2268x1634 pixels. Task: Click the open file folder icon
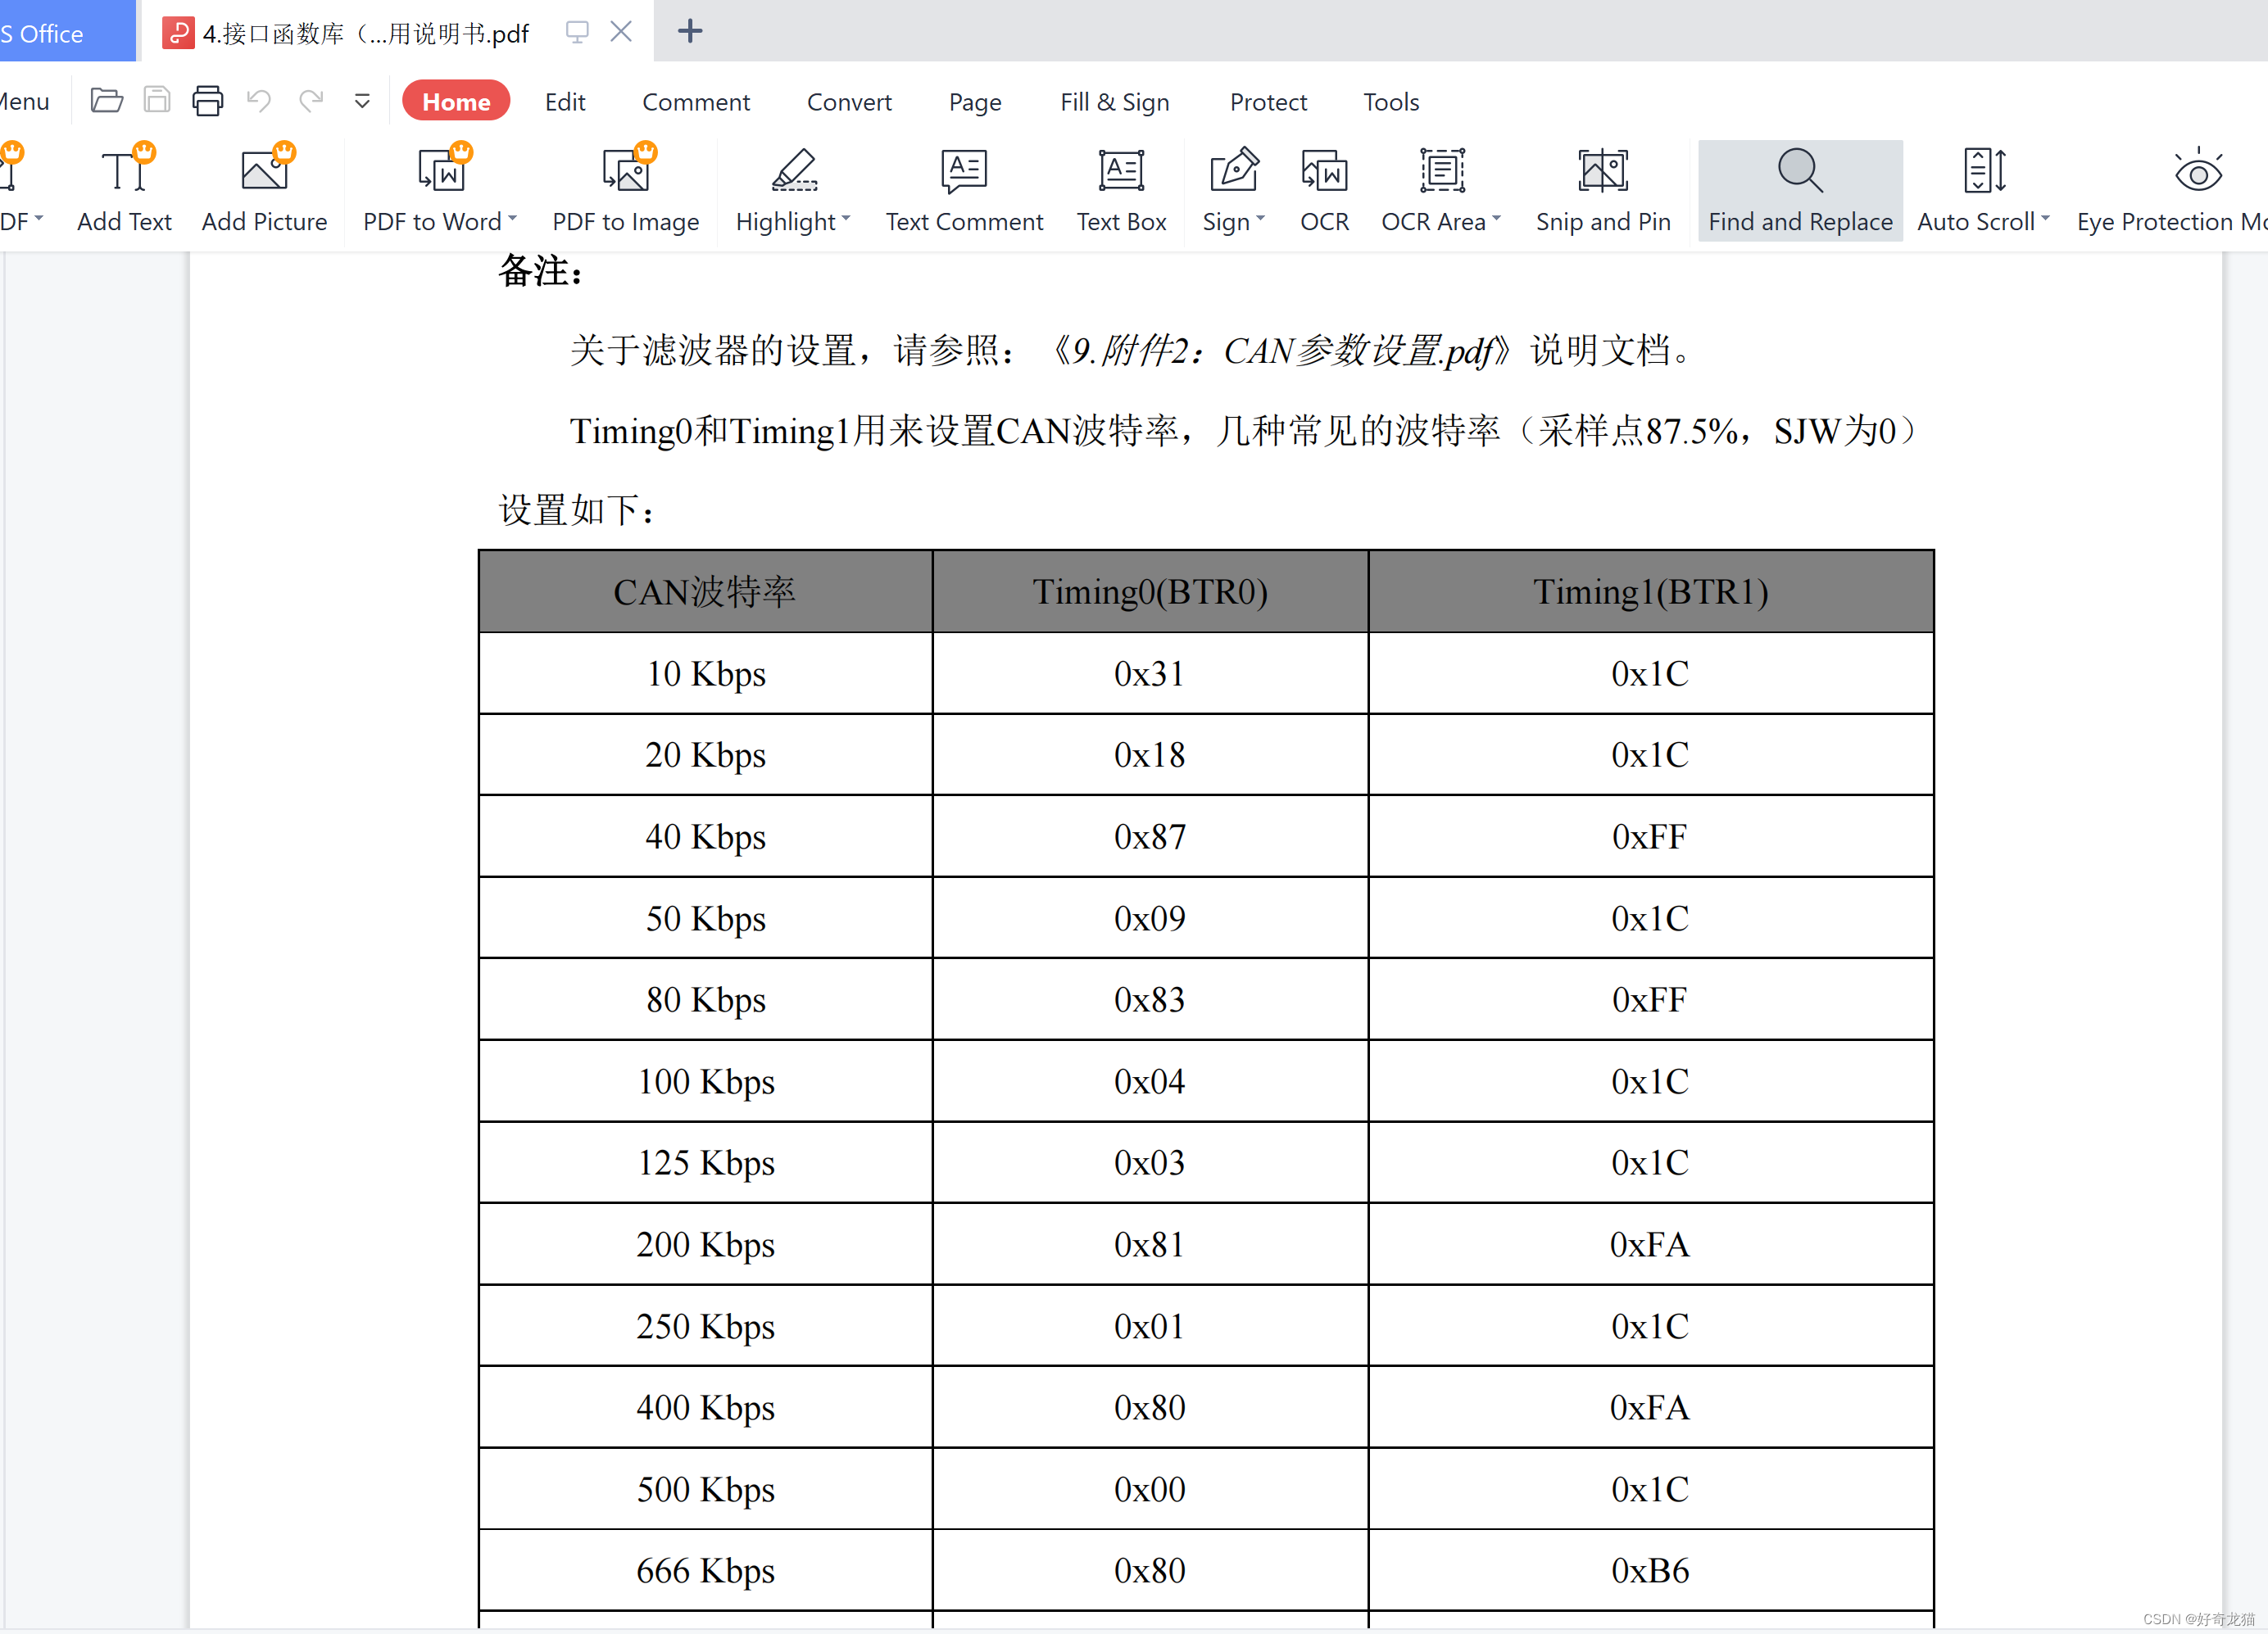click(106, 101)
